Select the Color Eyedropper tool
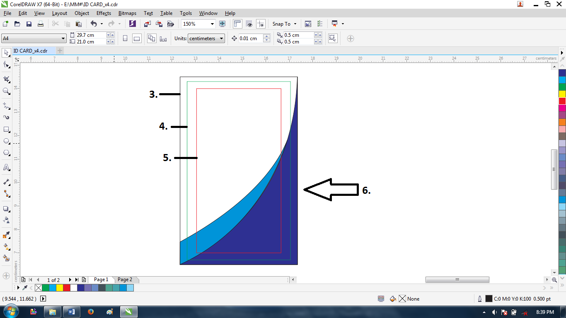Viewport: 566px width, 318px height. point(6,234)
